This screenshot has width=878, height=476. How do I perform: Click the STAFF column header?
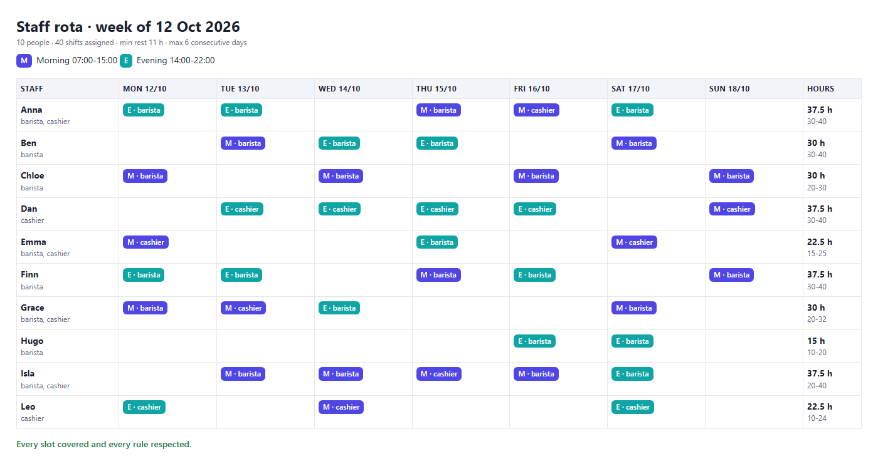point(68,89)
